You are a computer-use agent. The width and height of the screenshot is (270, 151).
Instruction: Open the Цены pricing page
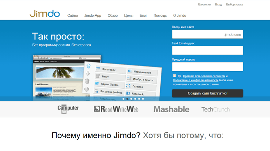(x=129, y=15)
